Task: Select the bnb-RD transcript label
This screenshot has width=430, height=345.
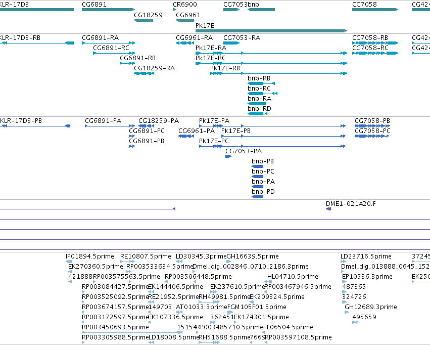Action: pyautogui.click(x=259, y=108)
